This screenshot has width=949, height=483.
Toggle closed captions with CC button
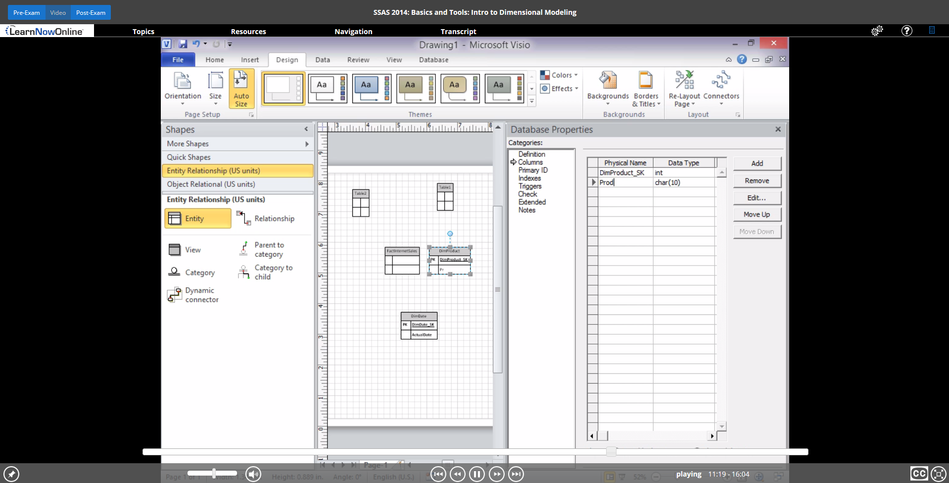pos(919,474)
